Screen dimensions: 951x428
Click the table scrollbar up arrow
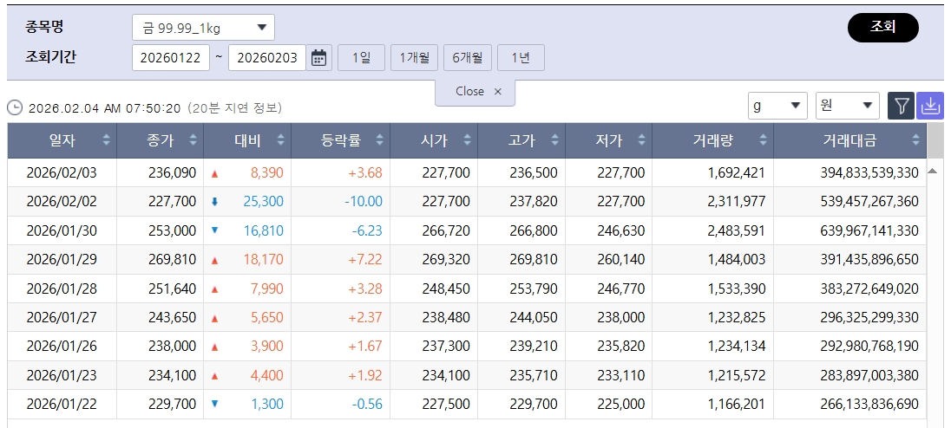point(933,171)
